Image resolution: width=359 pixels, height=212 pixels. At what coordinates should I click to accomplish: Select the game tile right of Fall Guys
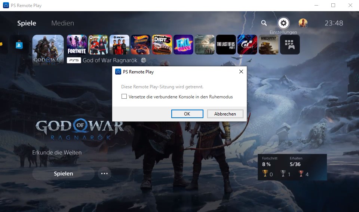point(205,44)
